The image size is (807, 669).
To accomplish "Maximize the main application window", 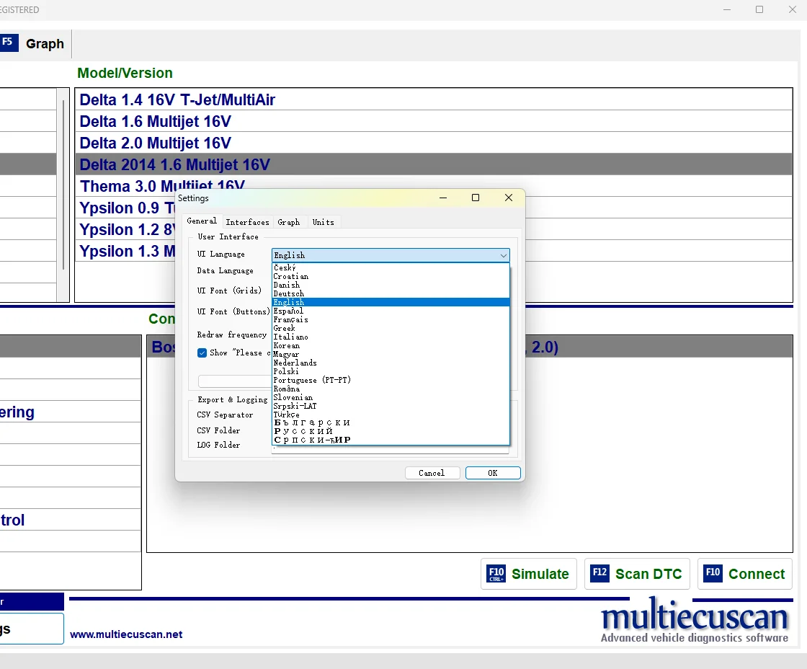I will pos(759,9).
